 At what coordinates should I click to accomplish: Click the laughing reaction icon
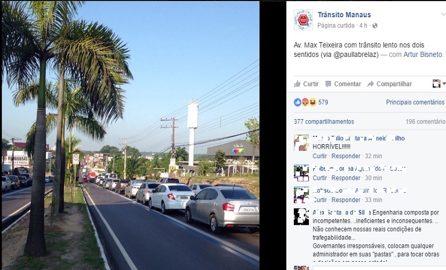313,102
